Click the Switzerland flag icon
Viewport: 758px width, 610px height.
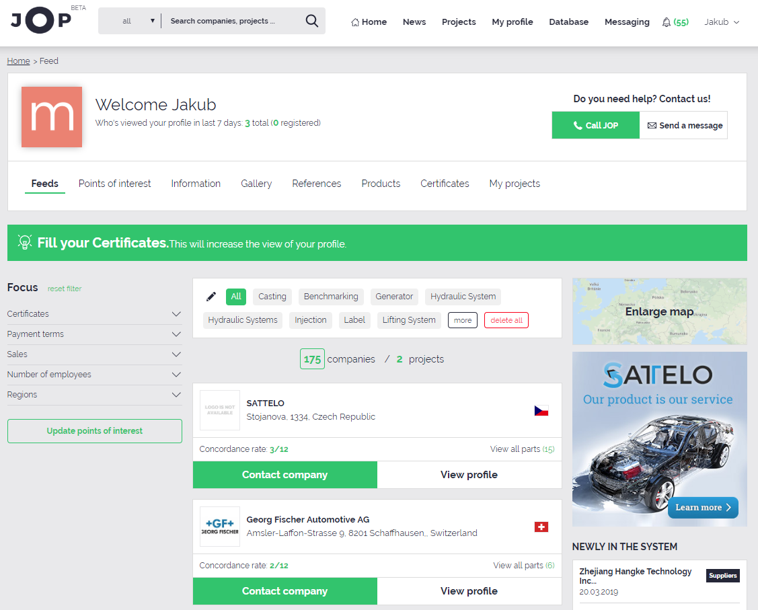click(541, 527)
